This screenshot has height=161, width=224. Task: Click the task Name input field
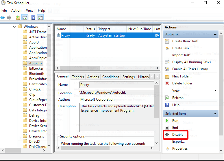pyautogui.click(x=116, y=85)
